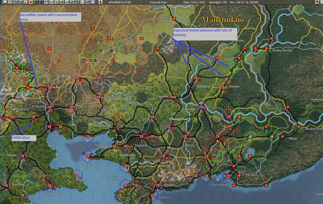Click the ship icon left of info button
The height and width of the screenshot is (204, 323).
(x=20, y=2)
